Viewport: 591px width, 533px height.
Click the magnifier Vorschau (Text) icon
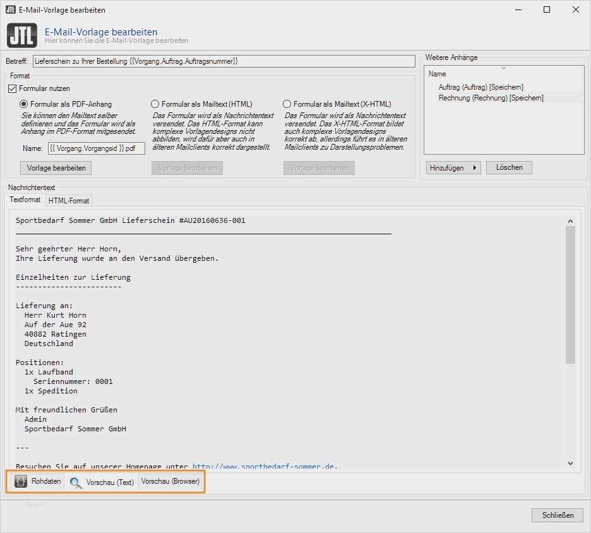[76, 482]
